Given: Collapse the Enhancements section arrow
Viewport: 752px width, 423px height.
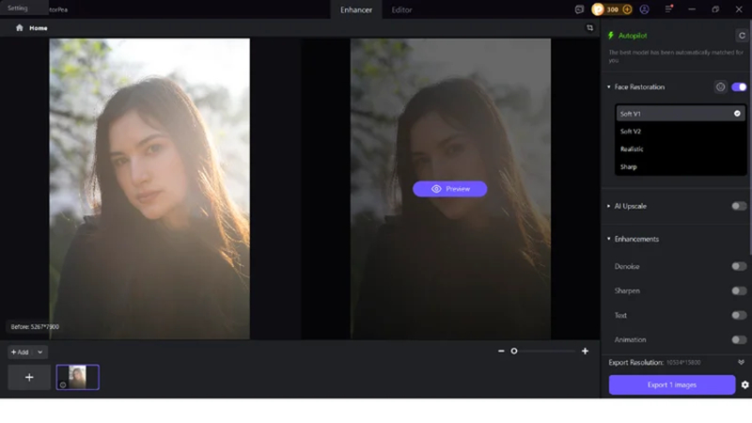Looking at the screenshot, I should [608, 239].
